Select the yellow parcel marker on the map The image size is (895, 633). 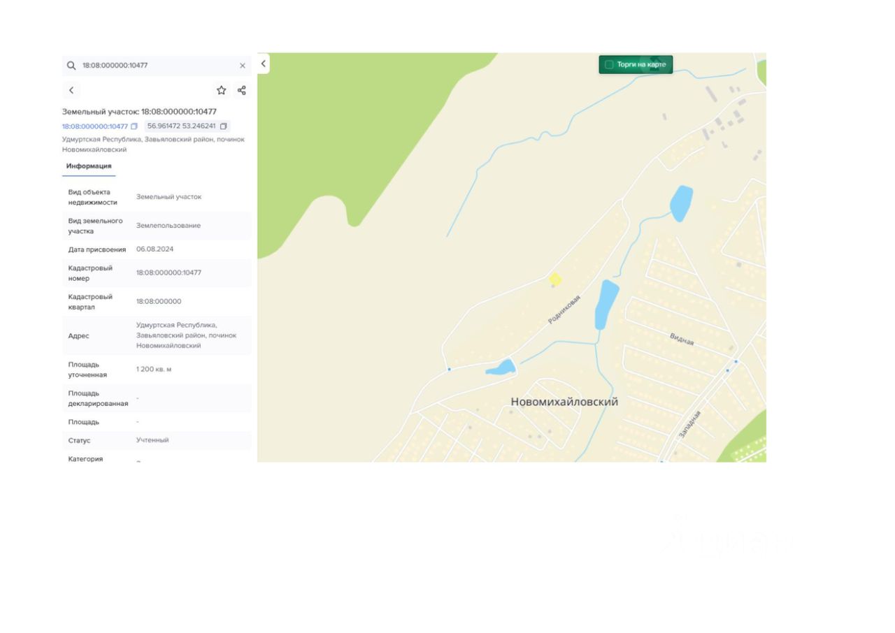555,279
